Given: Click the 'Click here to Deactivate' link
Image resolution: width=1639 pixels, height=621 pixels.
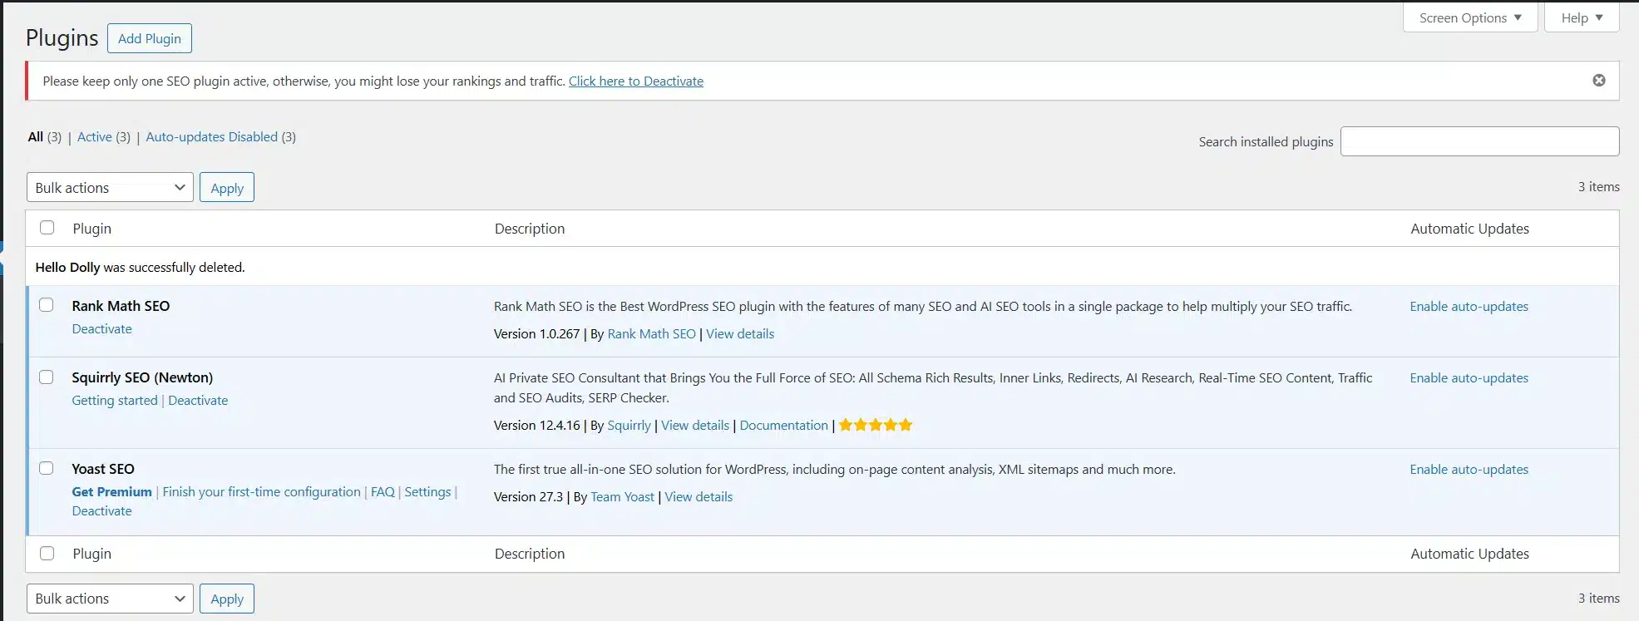Looking at the screenshot, I should (636, 81).
